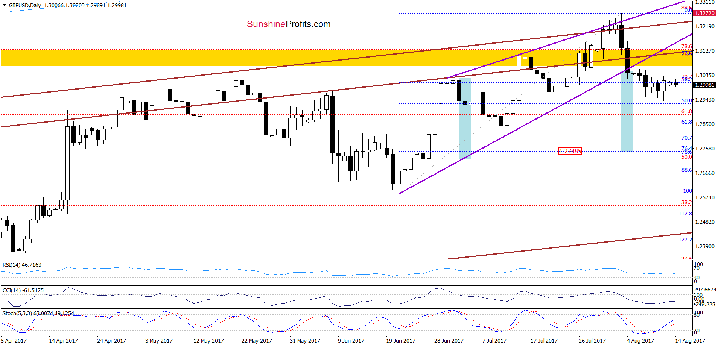Click the CCI(14) -61.5175 indicator label
Viewport: 718px width, 346px height.
[x=23, y=290]
